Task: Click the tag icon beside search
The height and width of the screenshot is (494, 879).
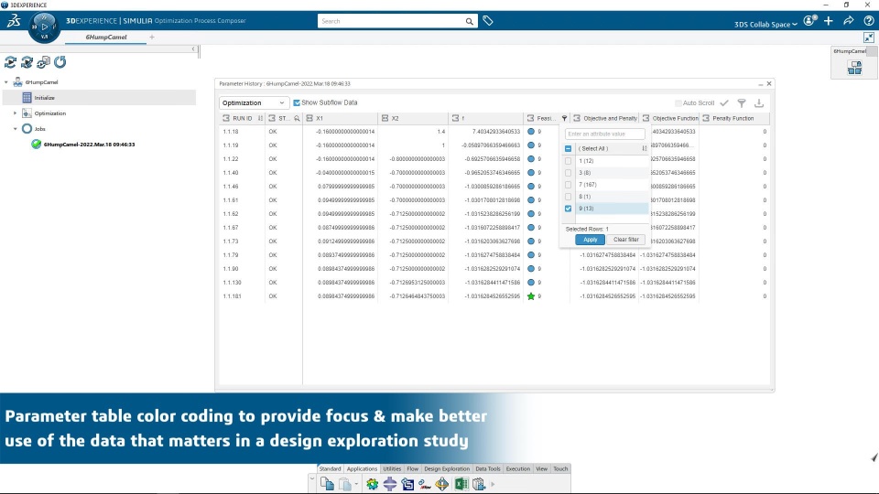Action: pos(488,21)
